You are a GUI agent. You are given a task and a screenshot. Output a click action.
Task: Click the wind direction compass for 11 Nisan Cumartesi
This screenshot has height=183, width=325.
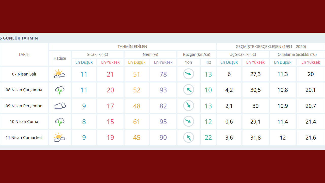click(x=188, y=138)
